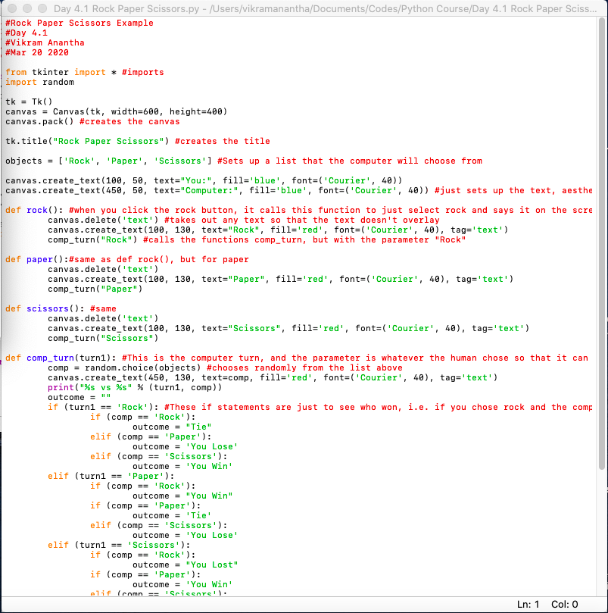The height and width of the screenshot is (613, 608).
Task: Click the 'comp = random.choice(objects)' line
Action: point(225,368)
